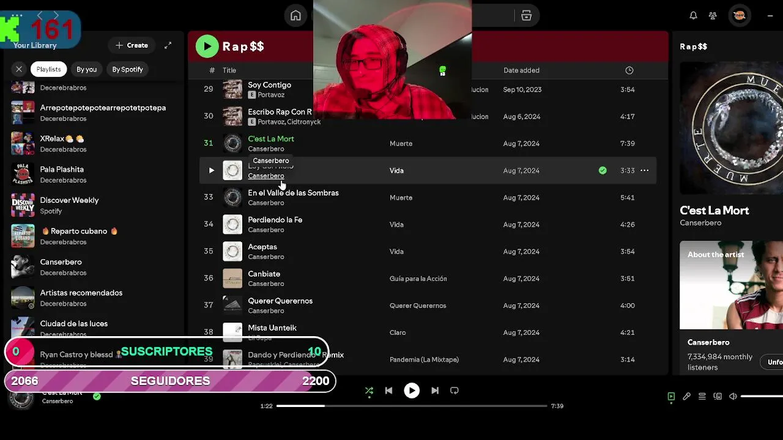Play the Rap$$ playlist with green button
Screen dimensions: 783x440
pyautogui.click(x=207, y=46)
